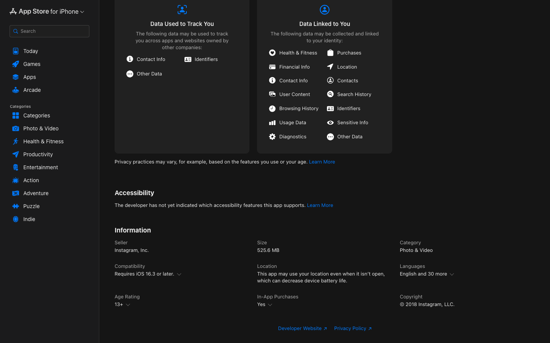Click the Data Used to Track You heading
This screenshot has width=550, height=343.
pyautogui.click(x=182, y=24)
